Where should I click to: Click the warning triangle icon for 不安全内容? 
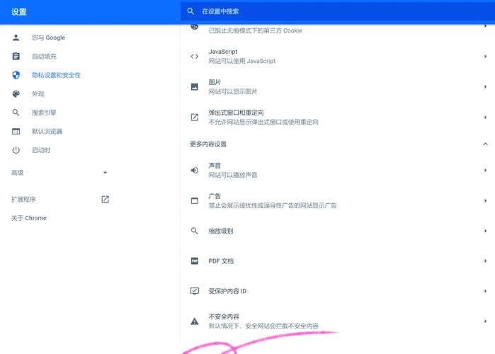195,321
